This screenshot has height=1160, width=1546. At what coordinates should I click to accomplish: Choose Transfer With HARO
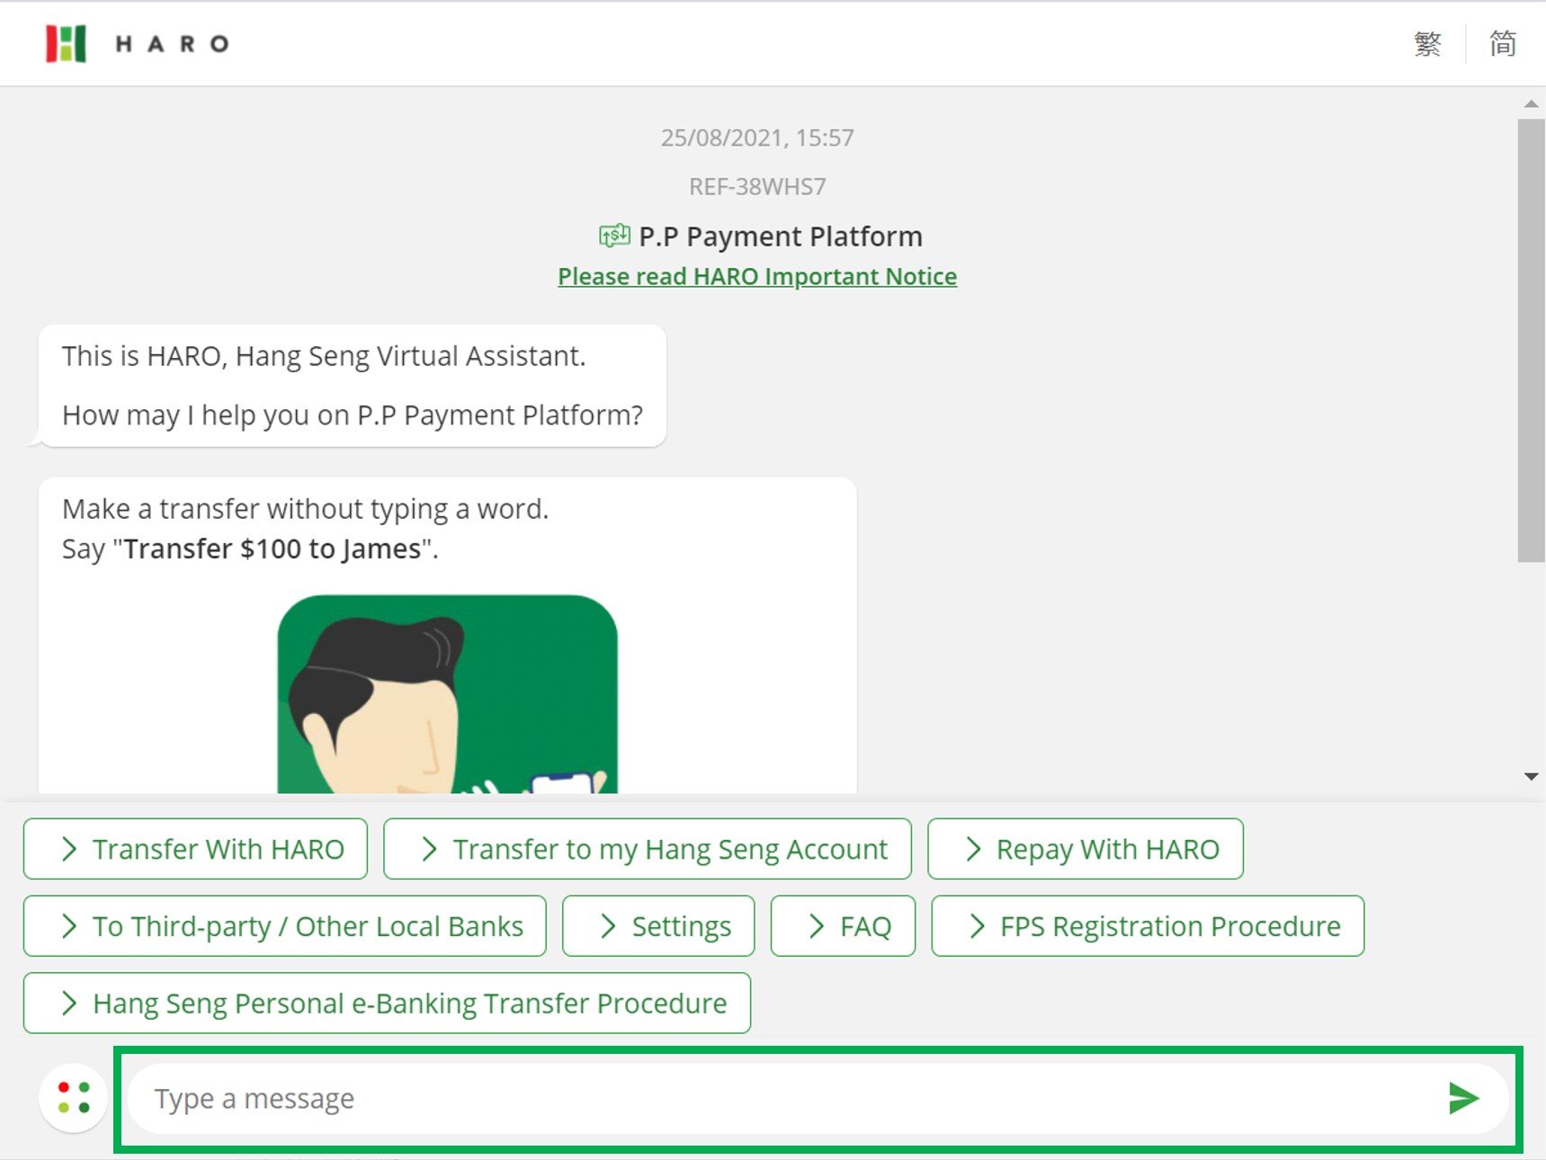tap(195, 849)
